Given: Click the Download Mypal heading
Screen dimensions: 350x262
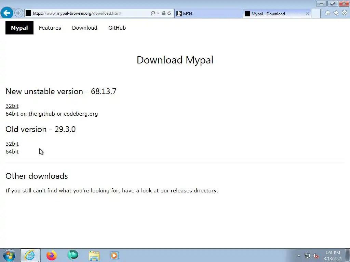Looking at the screenshot, I should 175,60.
